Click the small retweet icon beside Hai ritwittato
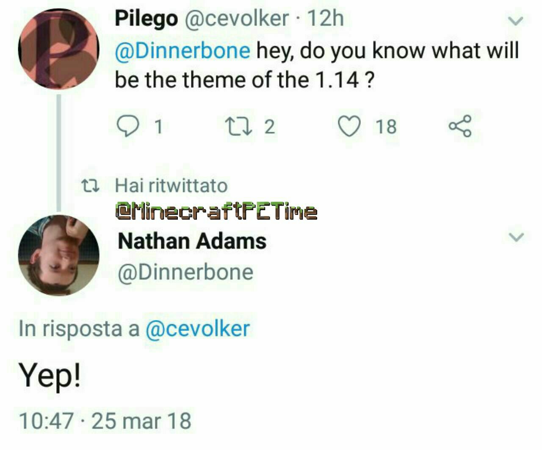This screenshot has height=450, width=542. [x=90, y=186]
